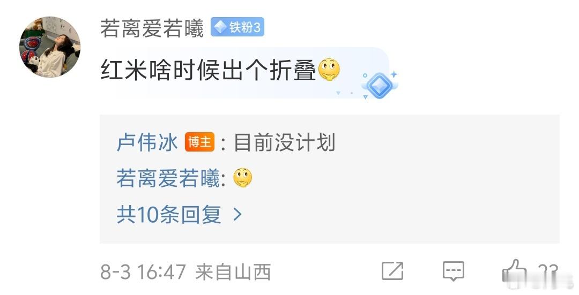View all replies via 共10条回复

click(x=169, y=214)
